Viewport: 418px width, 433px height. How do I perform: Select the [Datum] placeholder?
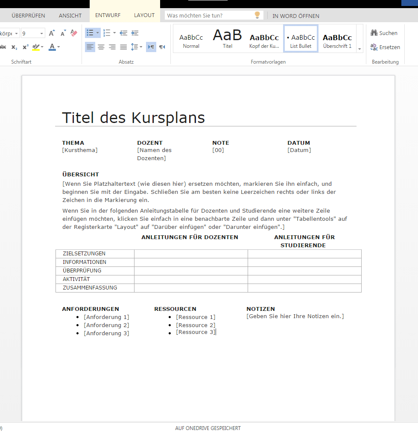[x=299, y=150]
